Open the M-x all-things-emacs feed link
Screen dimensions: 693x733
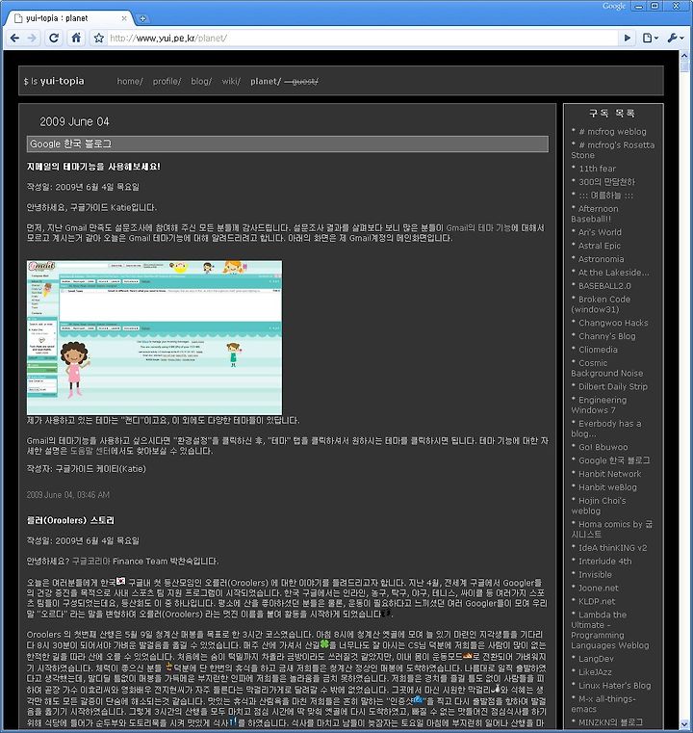pyautogui.click(x=603, y=704)
